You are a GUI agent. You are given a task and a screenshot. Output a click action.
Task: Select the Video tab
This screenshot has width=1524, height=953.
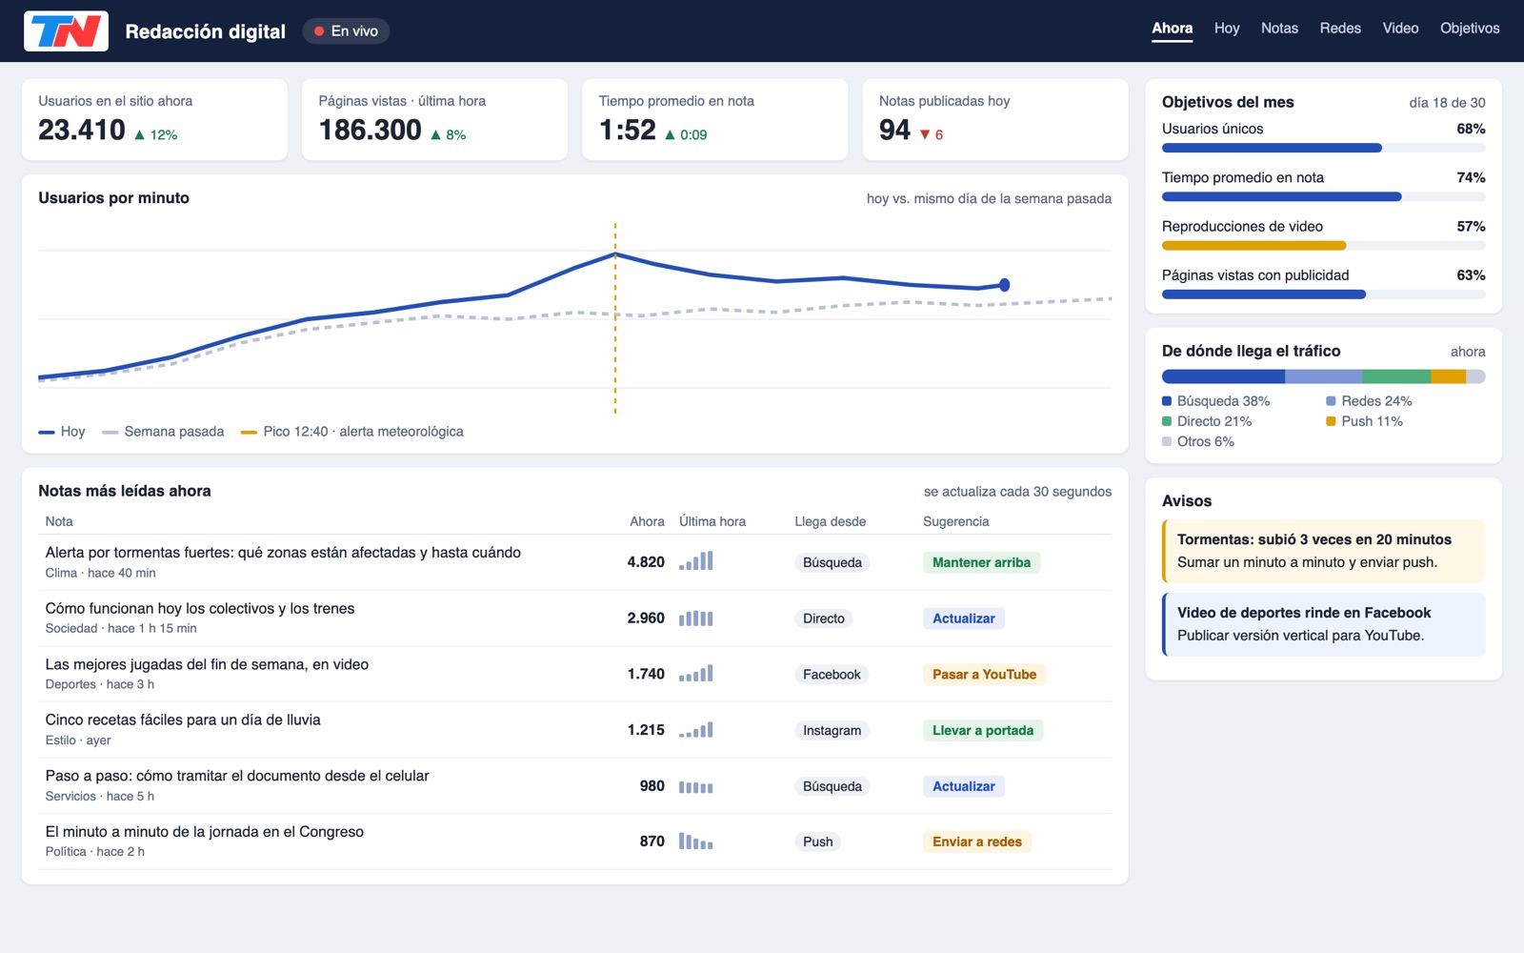click(x=1400, y=29)
